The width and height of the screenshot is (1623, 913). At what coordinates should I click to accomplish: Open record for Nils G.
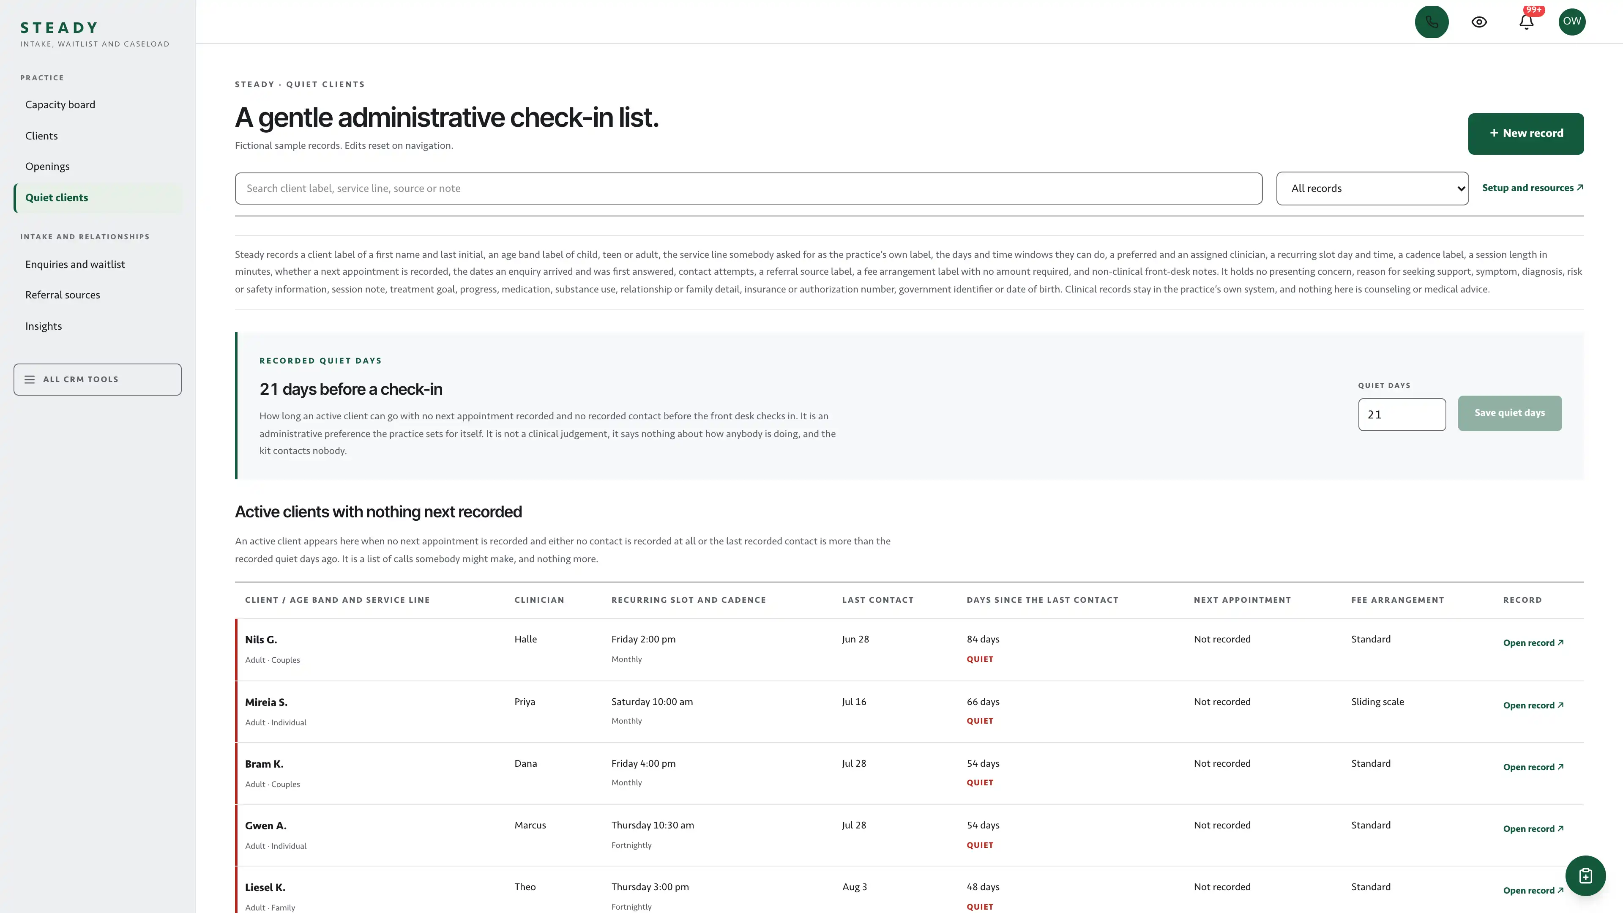pyautogui.click(x=1533, y=642)
